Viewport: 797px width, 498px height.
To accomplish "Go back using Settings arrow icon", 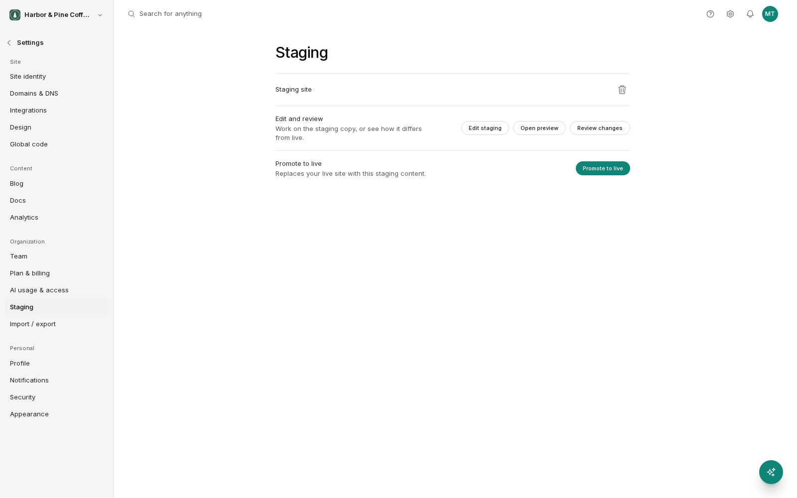I will click(x=9, y=43).
